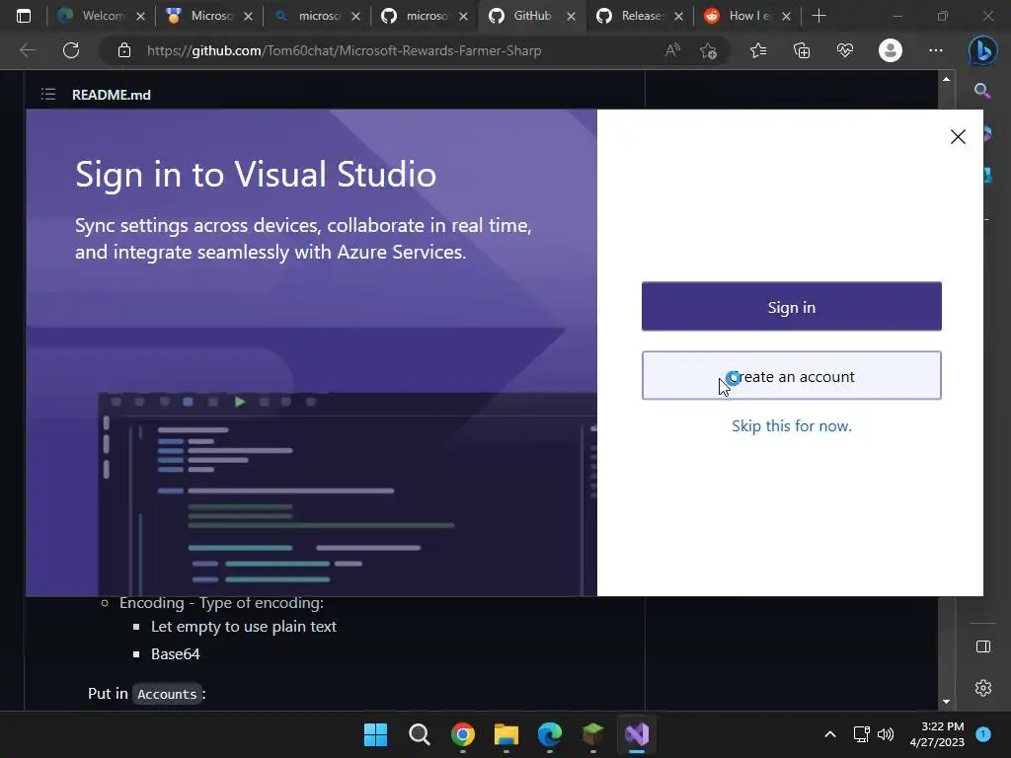Open README outline list icon
Viewport: 1011px width, 758px height.
click(x=48, y=95)
